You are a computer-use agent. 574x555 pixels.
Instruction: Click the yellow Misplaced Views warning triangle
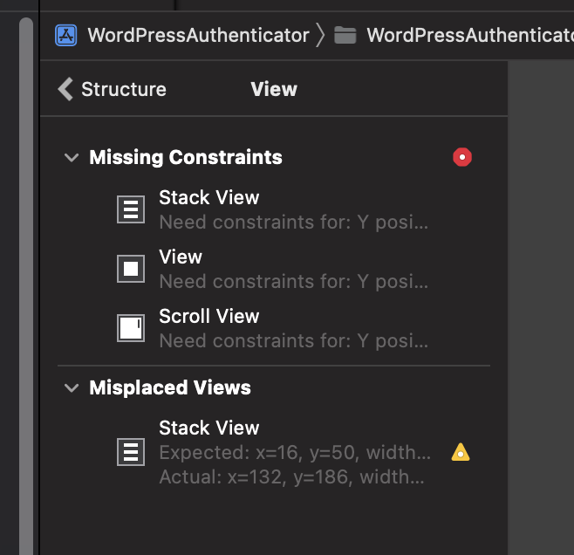click(461, 452)
